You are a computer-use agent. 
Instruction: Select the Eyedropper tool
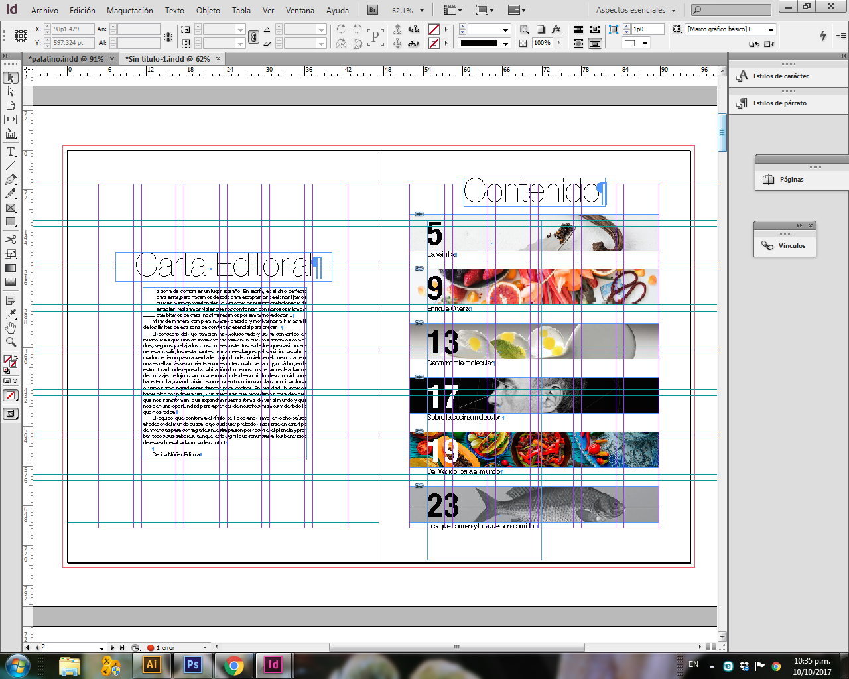(11, 314)
